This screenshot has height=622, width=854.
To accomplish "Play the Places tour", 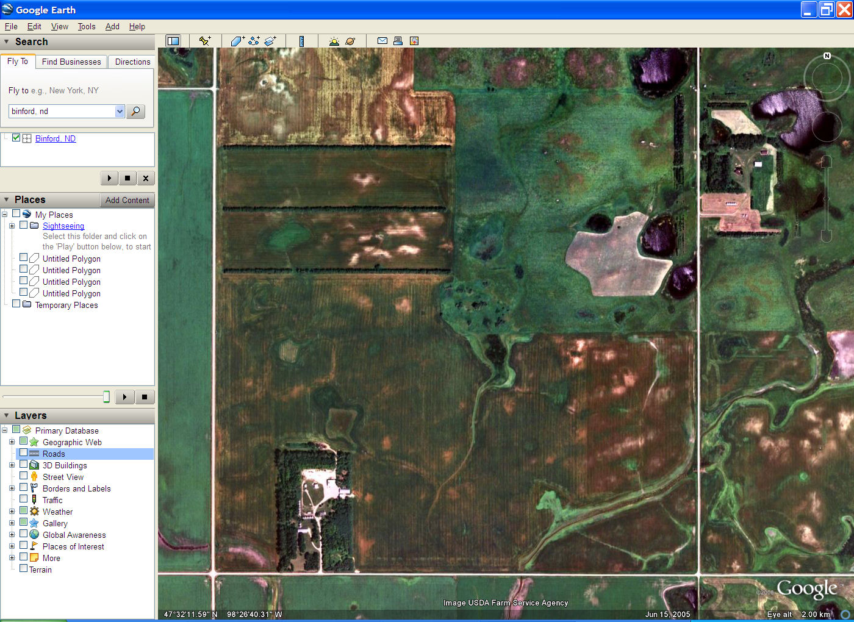I will (124, 397).
